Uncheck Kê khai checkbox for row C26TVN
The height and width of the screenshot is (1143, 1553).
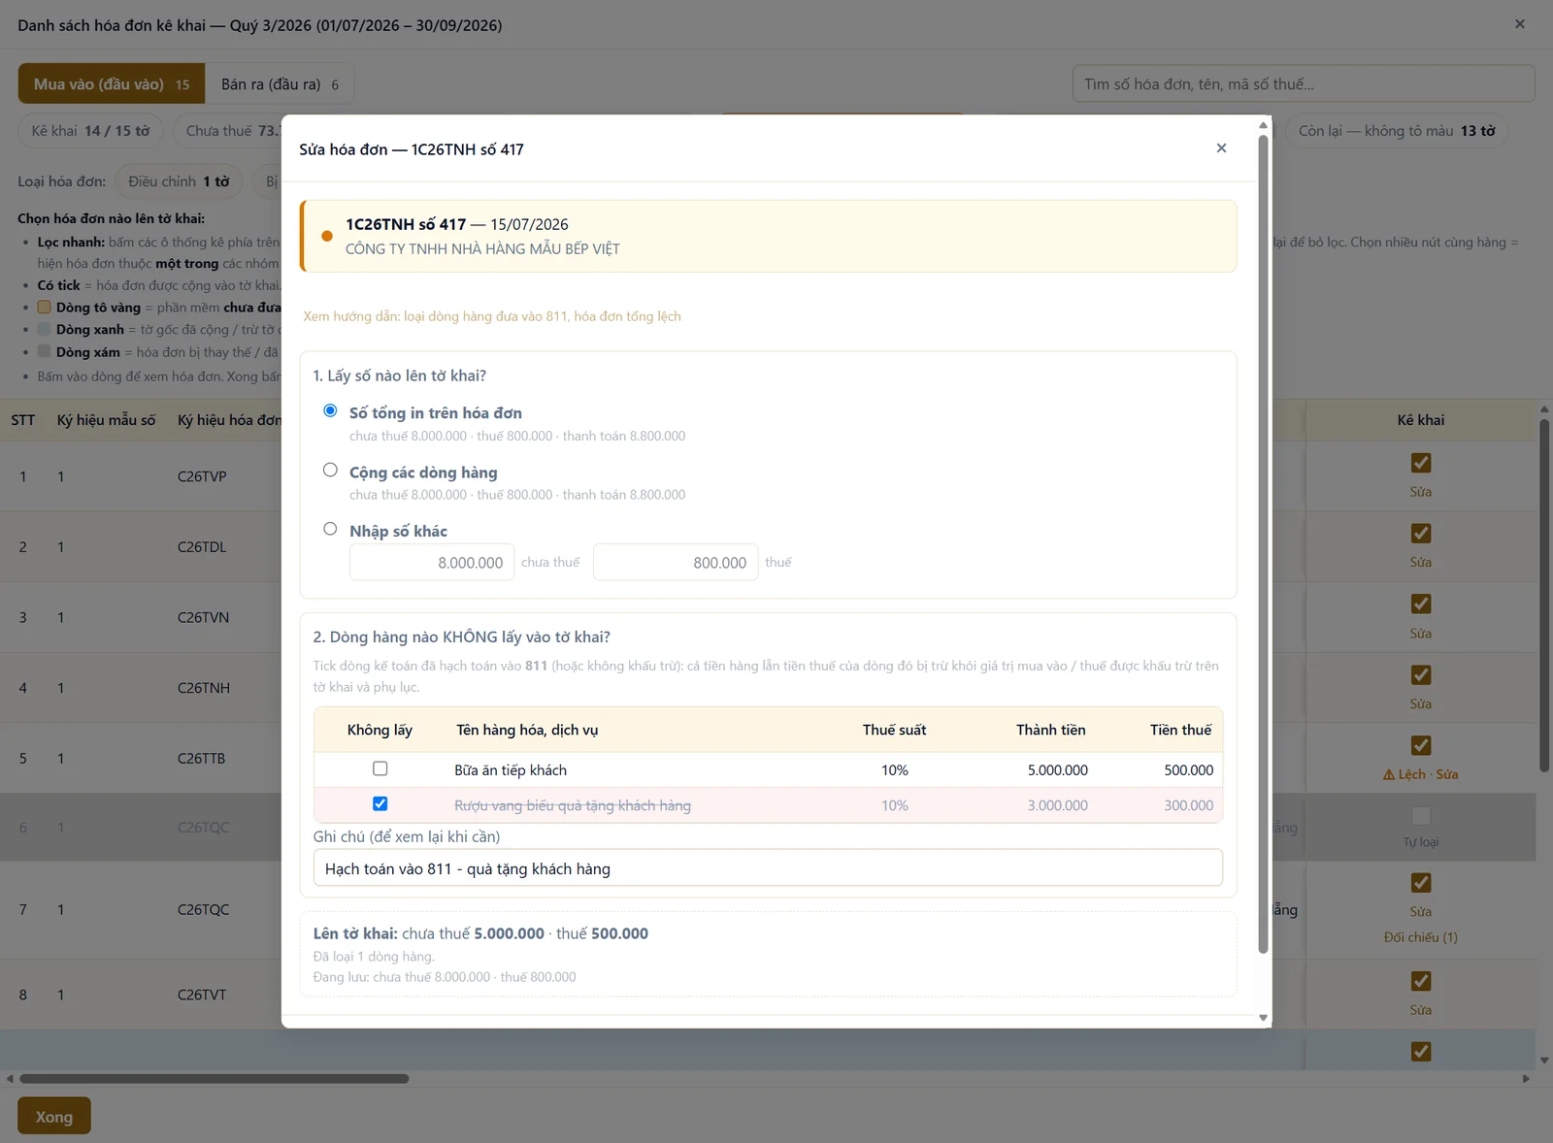tap(1421, 604)
